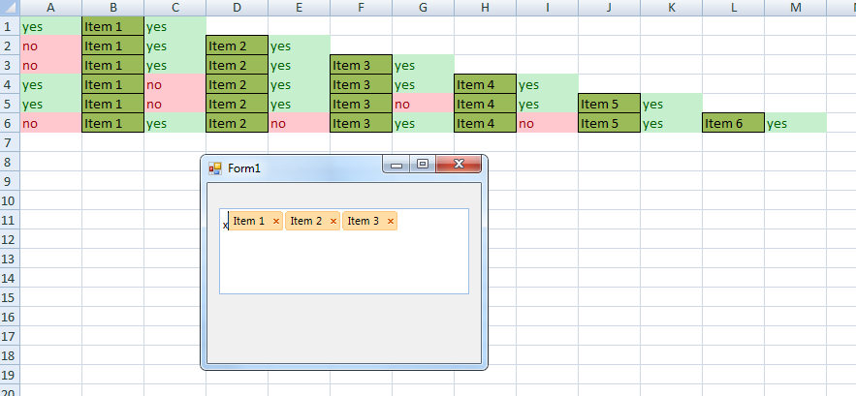Screen dimensions: 856x396
Task: Select the Item 1 cell in row 1
Action: tap(112, 26)
